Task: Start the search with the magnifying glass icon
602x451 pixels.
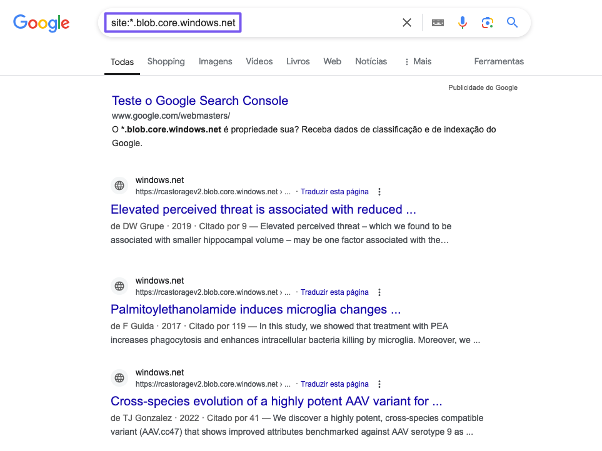Action: click(512, 22)
